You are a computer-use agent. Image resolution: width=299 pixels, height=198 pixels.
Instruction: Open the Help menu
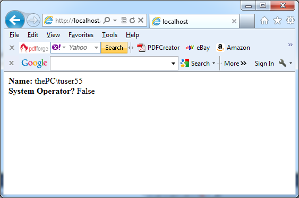coord(132,35)
